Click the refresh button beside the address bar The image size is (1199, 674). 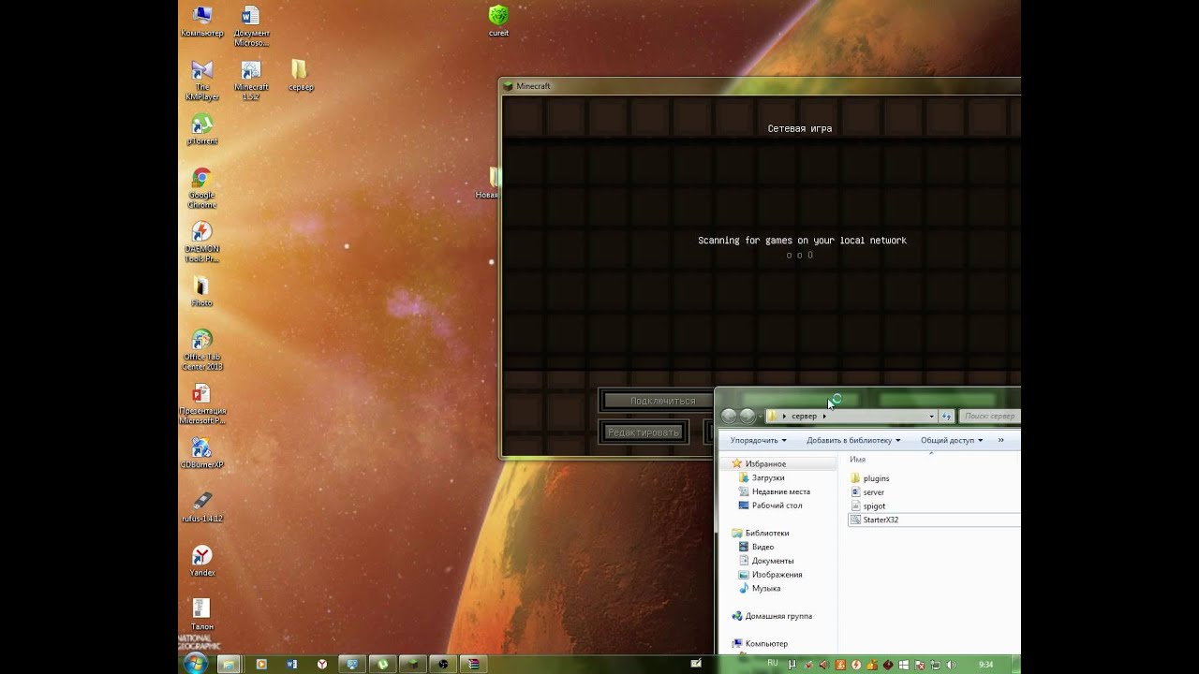(x=947, y=417)
